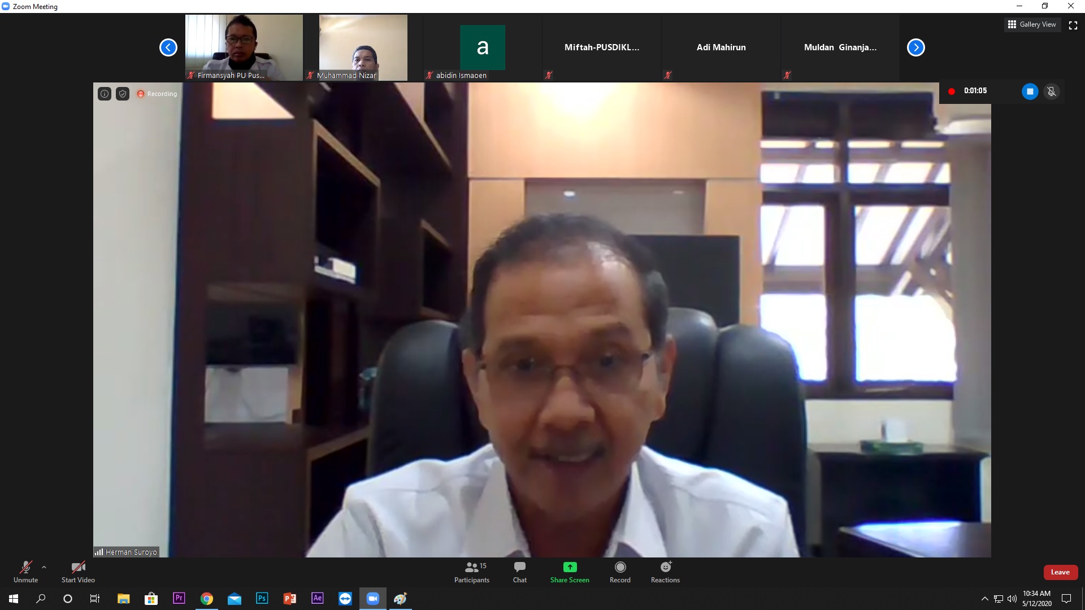Switch to Gallery View
This screenshot has height=610, width=1085.
[1032, 24]
